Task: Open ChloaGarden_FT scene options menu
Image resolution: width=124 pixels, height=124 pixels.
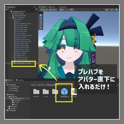Action: click(x=36, y=12)
